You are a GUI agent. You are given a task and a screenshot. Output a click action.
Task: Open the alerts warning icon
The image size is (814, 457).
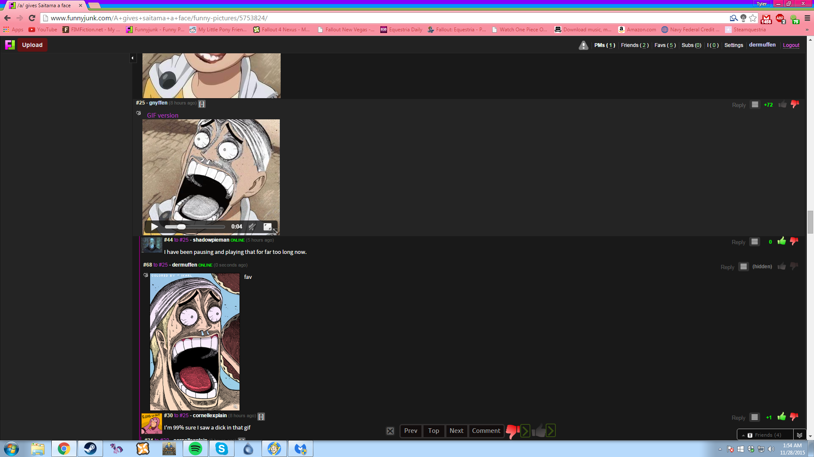[x=583, y=45]
